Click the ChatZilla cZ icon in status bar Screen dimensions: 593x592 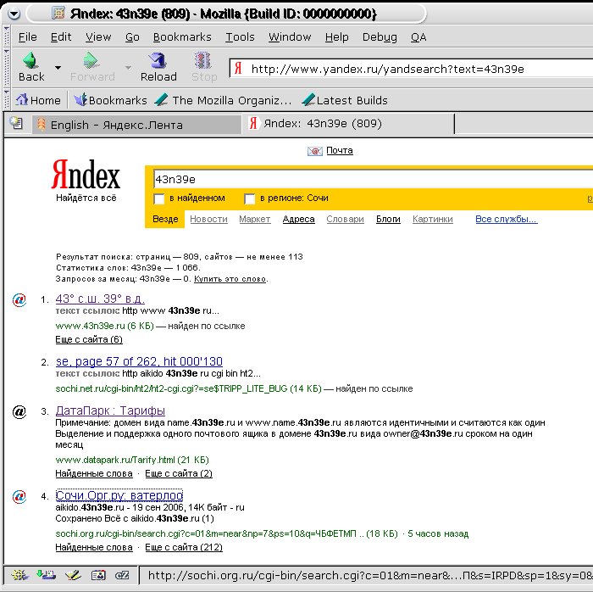tap(122, 575)
